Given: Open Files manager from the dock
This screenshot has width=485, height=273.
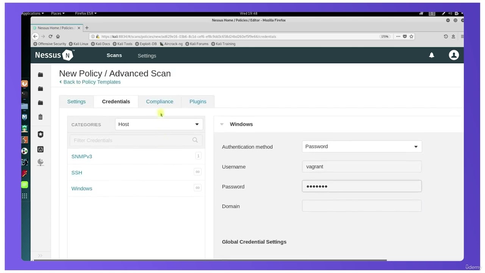Looking at the screenshot, I should (25, 106).
